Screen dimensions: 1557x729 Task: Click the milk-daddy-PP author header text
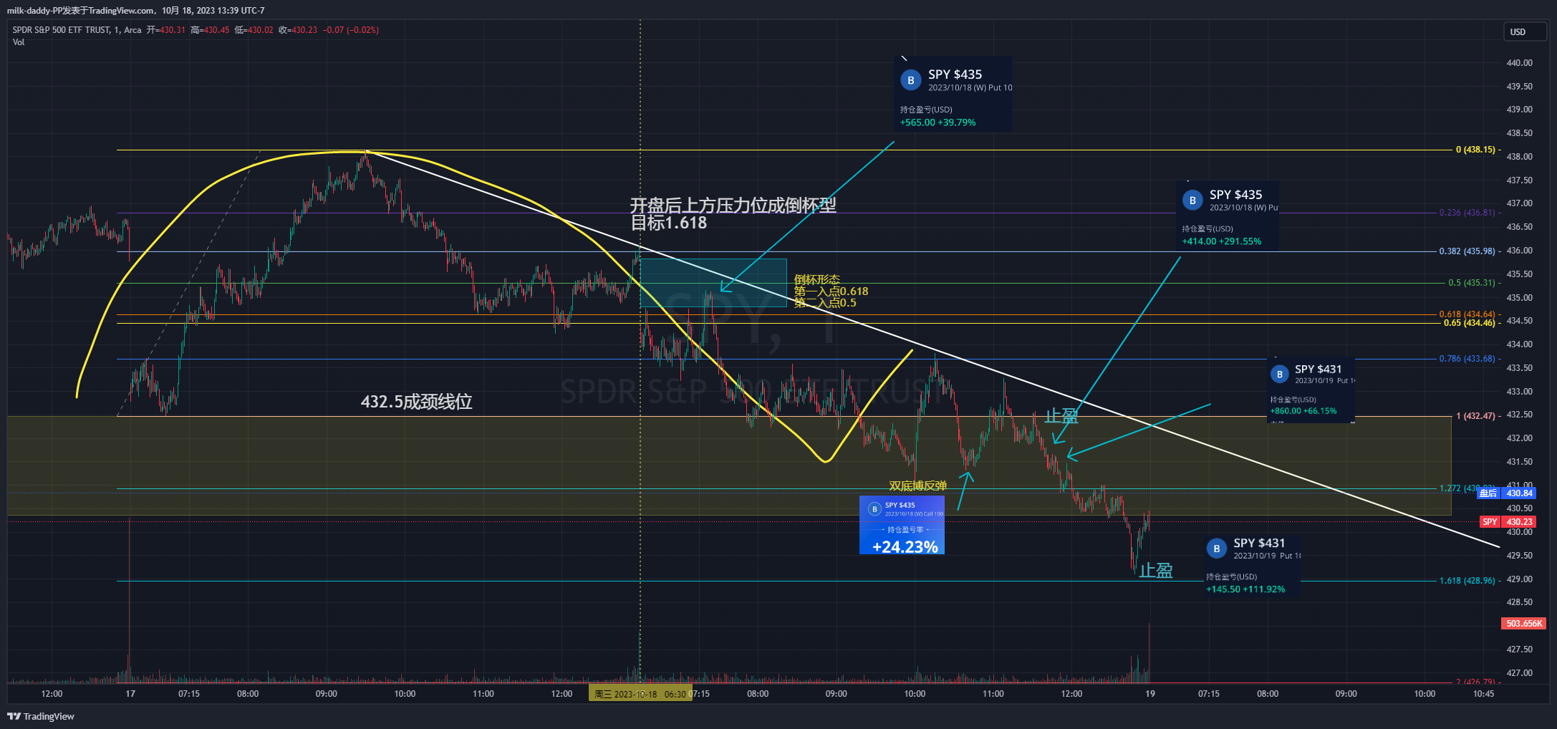pyautogui.click(x=135, y=11)
